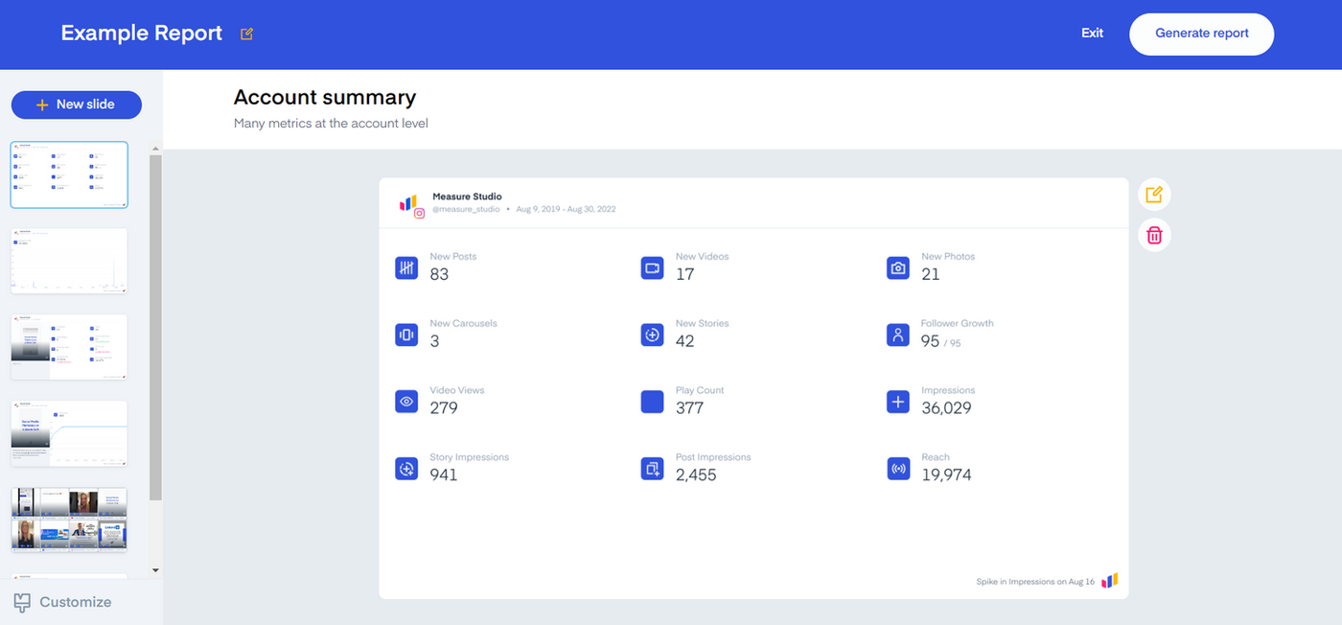This screenshot has height=625, width=1342.
Task: Click the Measure Studio account name
Action: point(467,197)
